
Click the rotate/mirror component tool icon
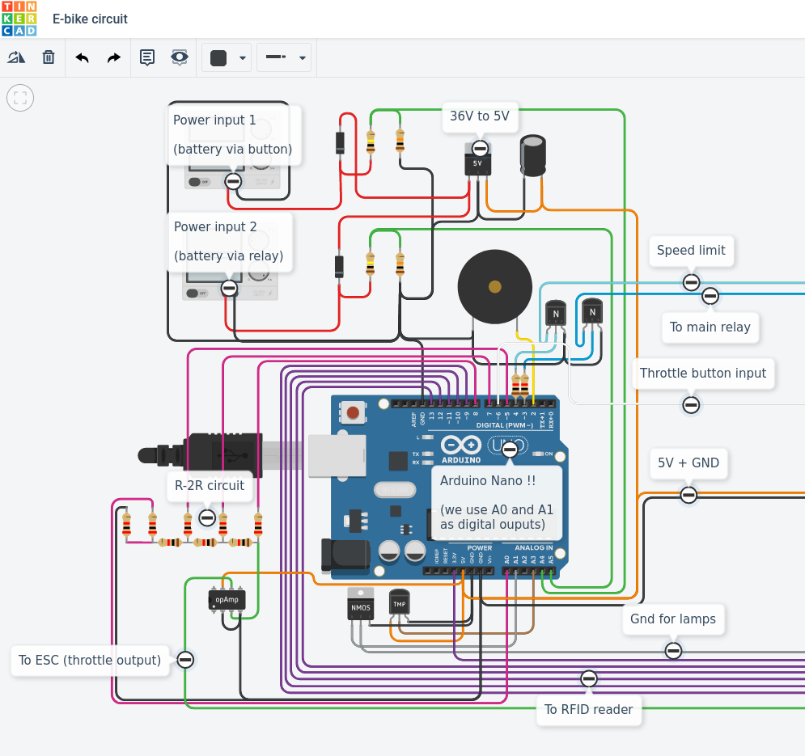tap(16, 57)
